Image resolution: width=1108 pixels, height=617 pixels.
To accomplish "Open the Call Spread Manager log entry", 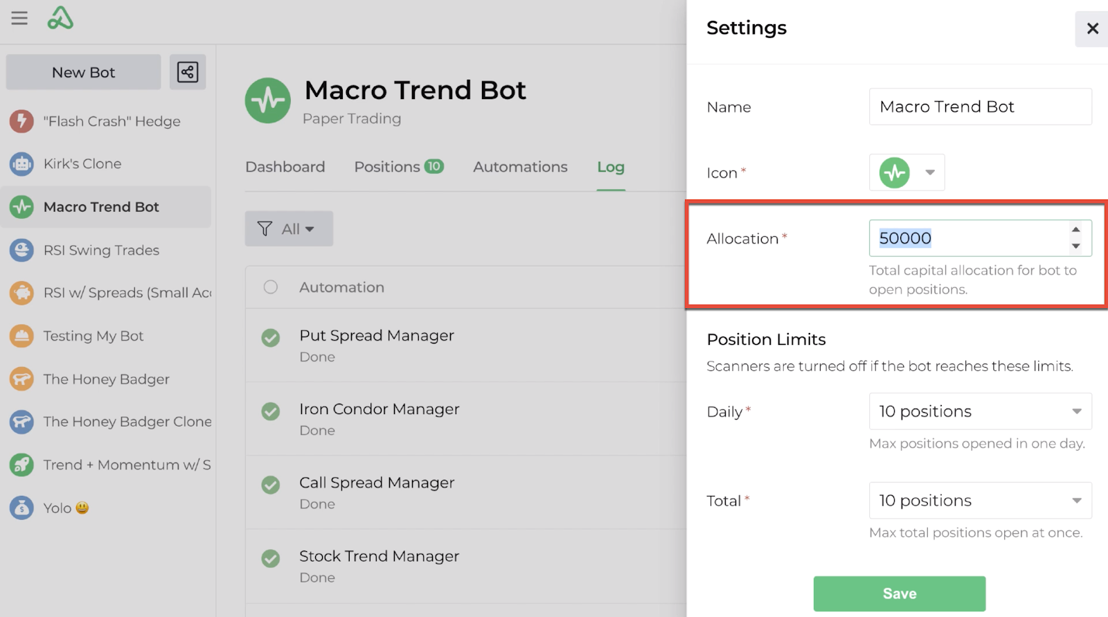I will (466, 492).
